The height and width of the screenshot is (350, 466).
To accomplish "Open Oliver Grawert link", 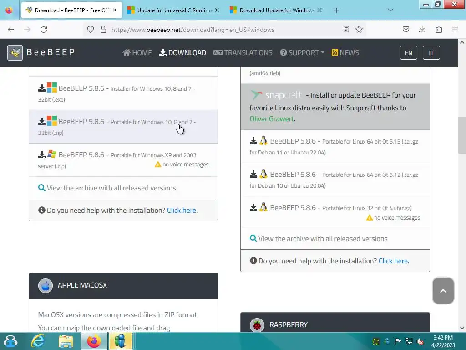I will pyautogui.click(x=272, y=119).
